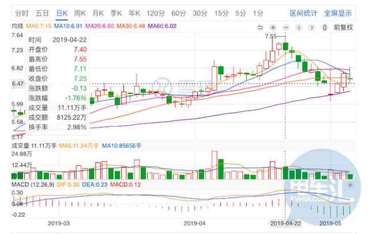Switch to the 分时 tab

point(22,13)
